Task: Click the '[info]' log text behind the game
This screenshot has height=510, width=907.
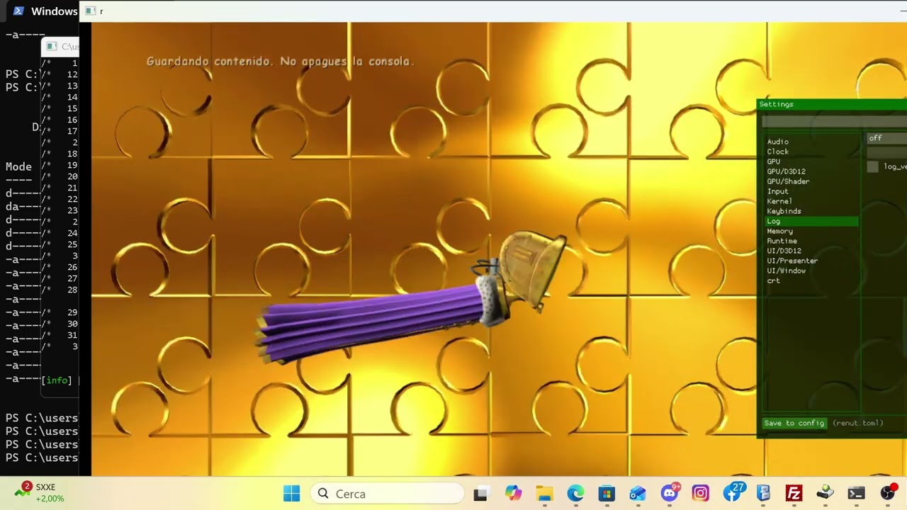Action: click(57, 380)
